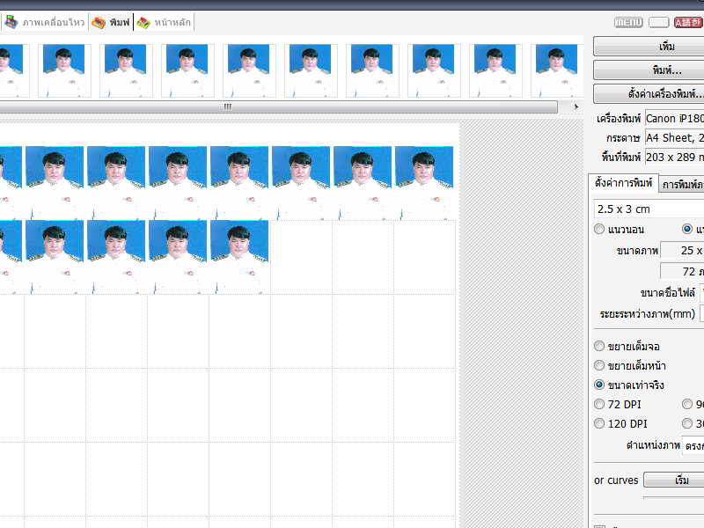Screen dimensions: 704x528
Task: Select the 72 DPI radio button
Action: coord(599,404)
